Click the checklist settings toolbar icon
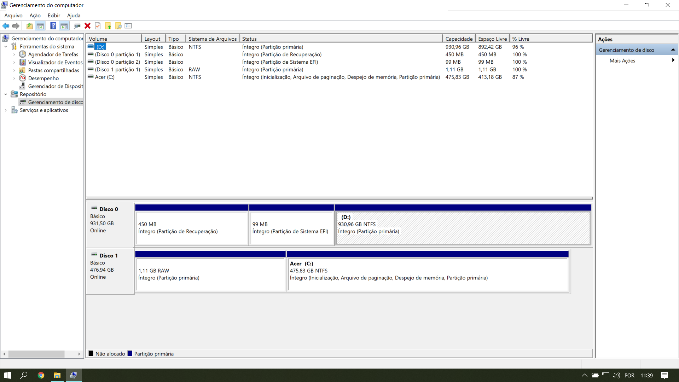679x382 pixels. [128, 26]
